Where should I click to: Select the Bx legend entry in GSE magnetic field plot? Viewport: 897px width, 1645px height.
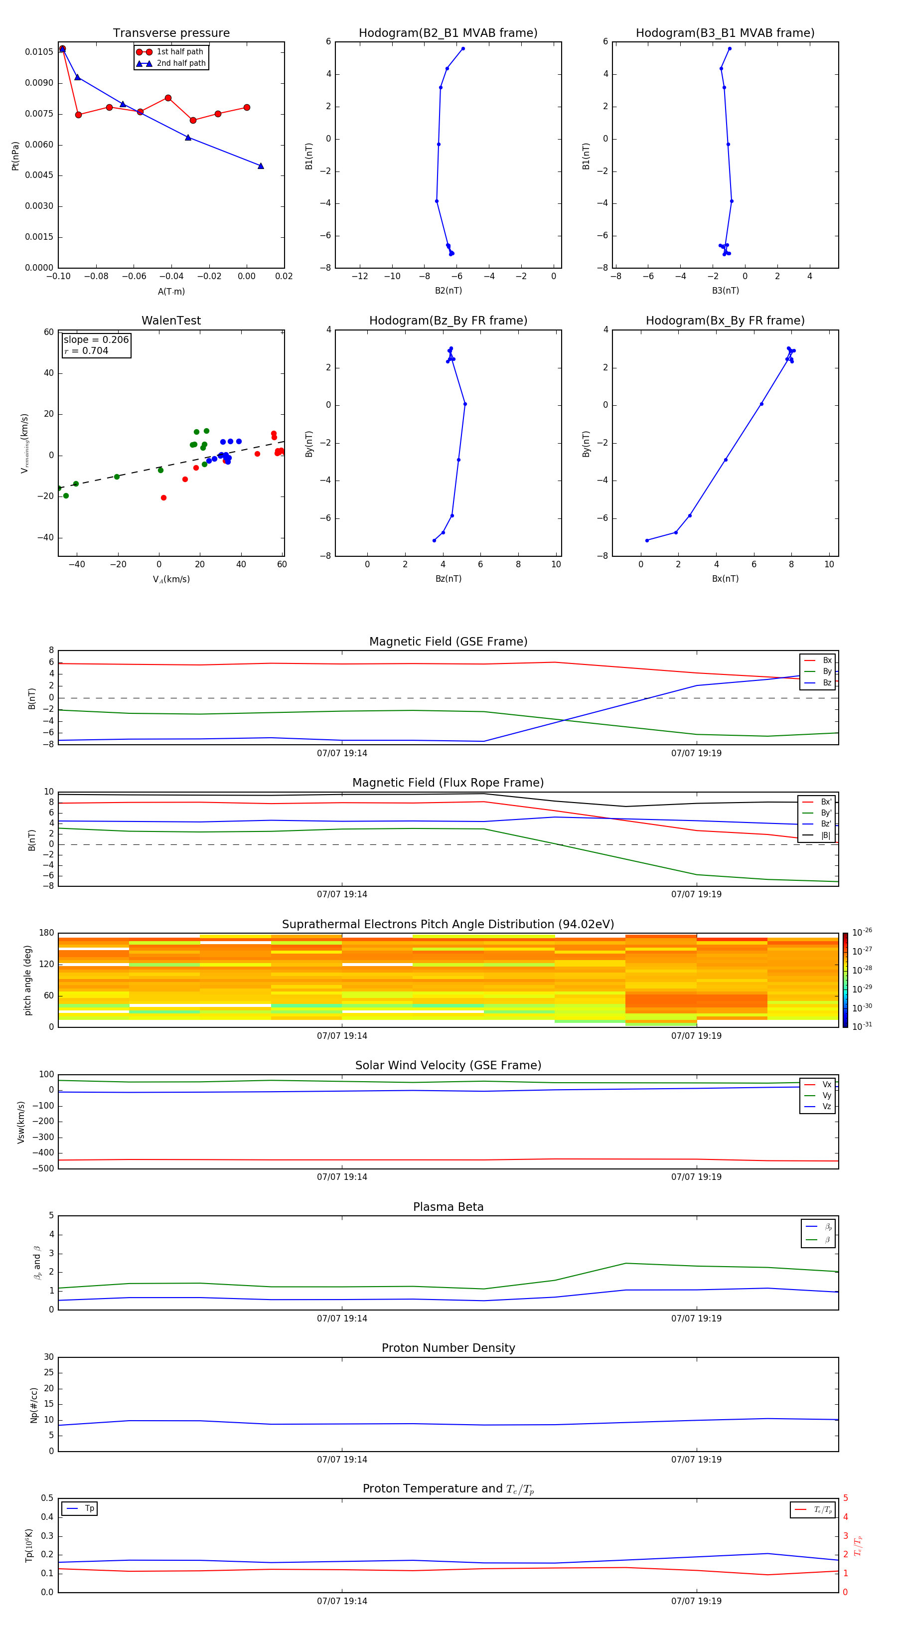coord(818,660)
